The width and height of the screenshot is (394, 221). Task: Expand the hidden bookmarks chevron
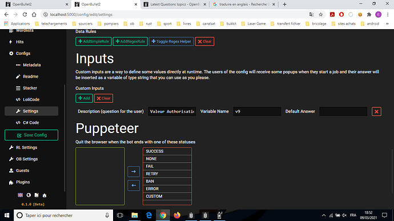pyautogui.click(x=387, y=23)
